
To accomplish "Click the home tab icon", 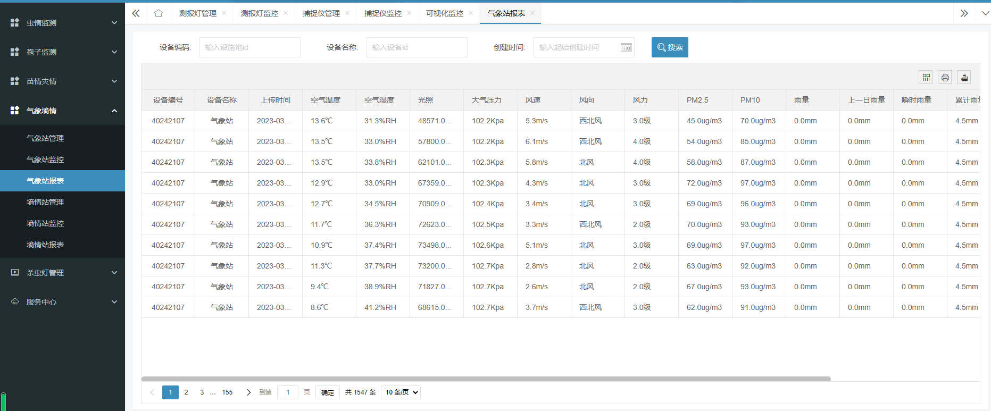I will tap(159, 13).
